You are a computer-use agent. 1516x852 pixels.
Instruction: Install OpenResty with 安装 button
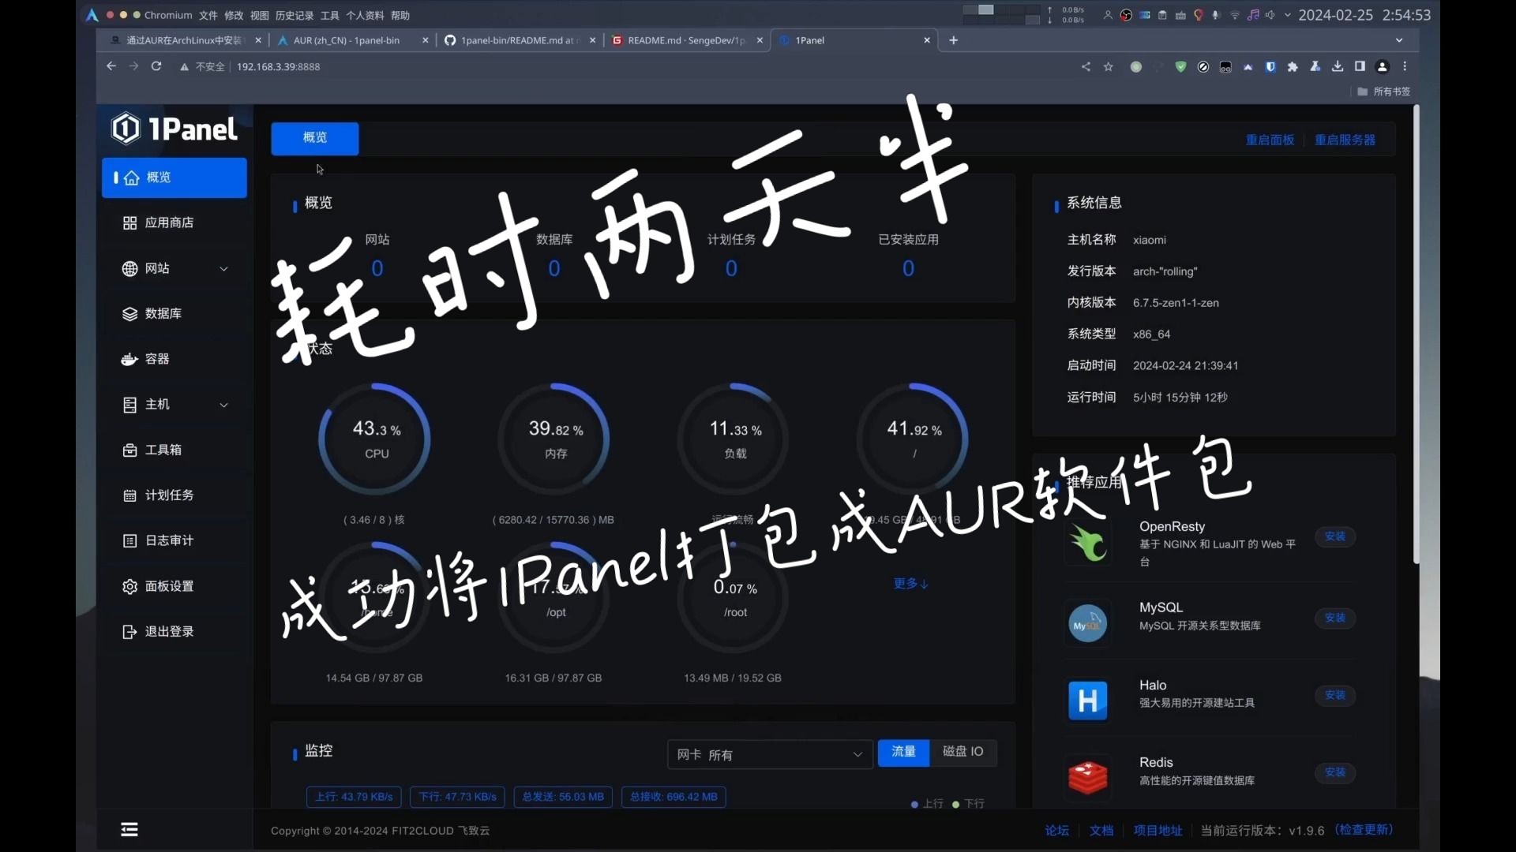pyautogui.click(x=1335, y=536)
